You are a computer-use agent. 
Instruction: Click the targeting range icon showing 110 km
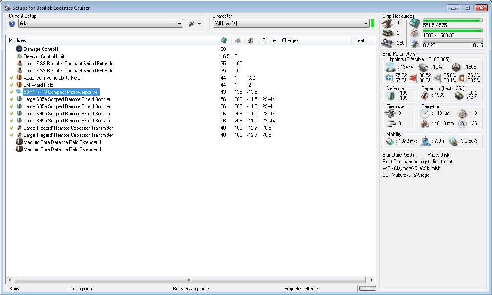click(425, 113)
